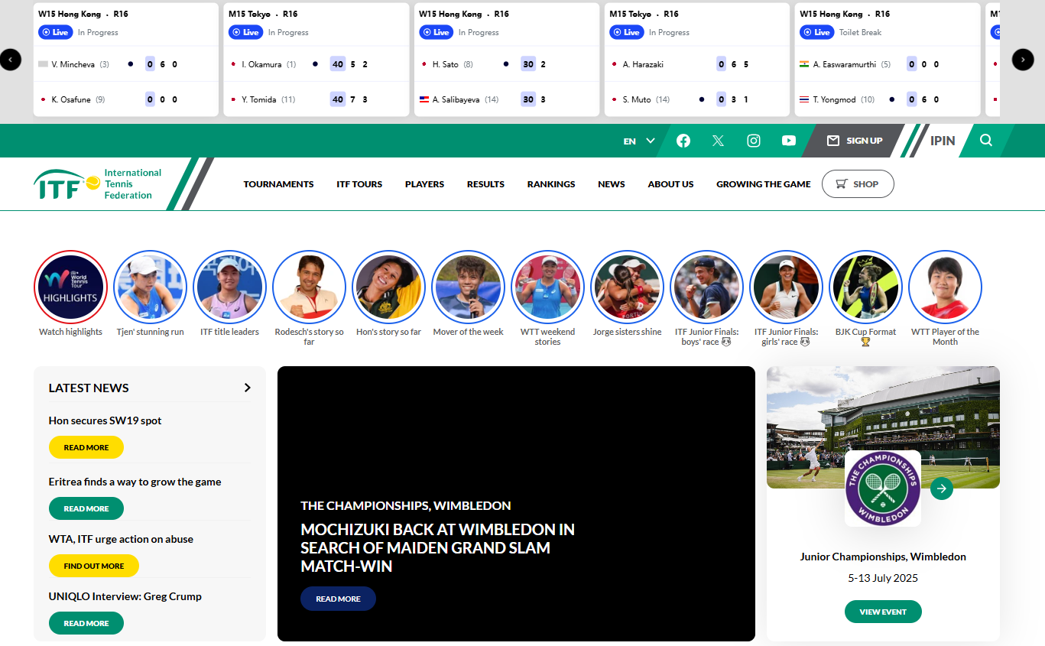Screen dimensions: 1045x646
Task: Click the Latest News heading
Action: coord(89,388)
